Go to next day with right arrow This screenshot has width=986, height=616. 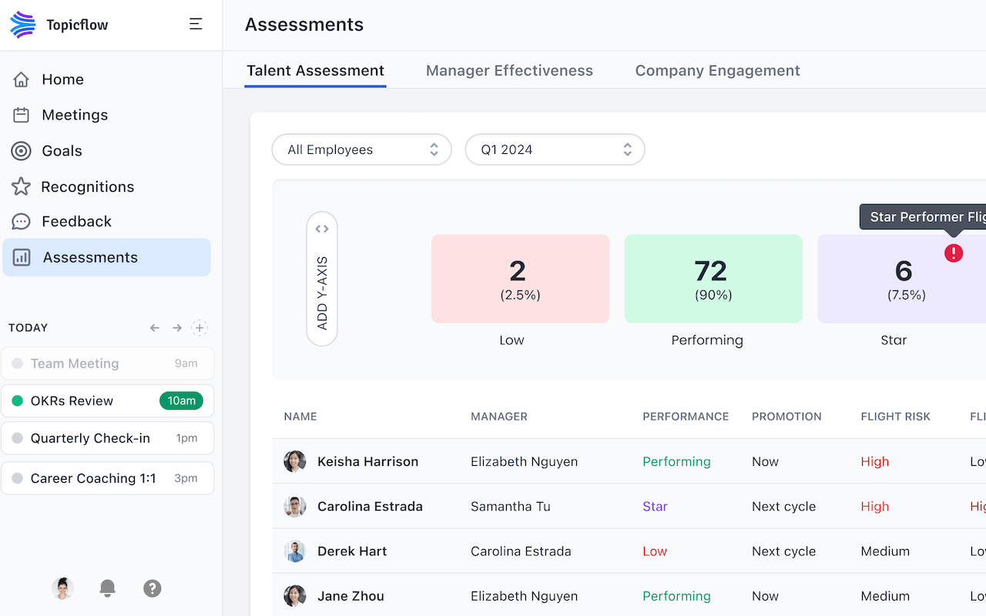point(177,328)
